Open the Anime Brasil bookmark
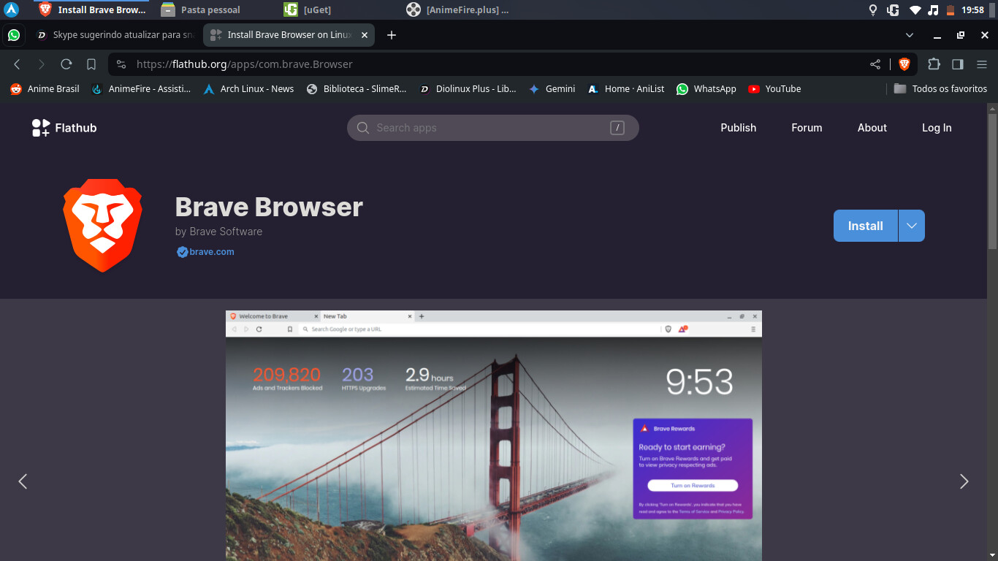998x561 pixels. (45, 89)
